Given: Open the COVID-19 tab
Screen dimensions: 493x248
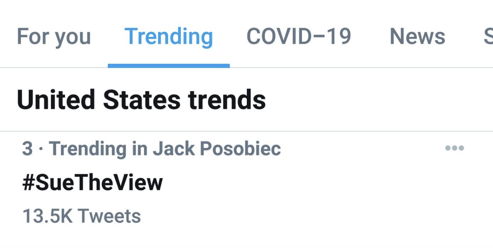Looking at the screenshot, I should pyautogui.click(x=298, y=37).
